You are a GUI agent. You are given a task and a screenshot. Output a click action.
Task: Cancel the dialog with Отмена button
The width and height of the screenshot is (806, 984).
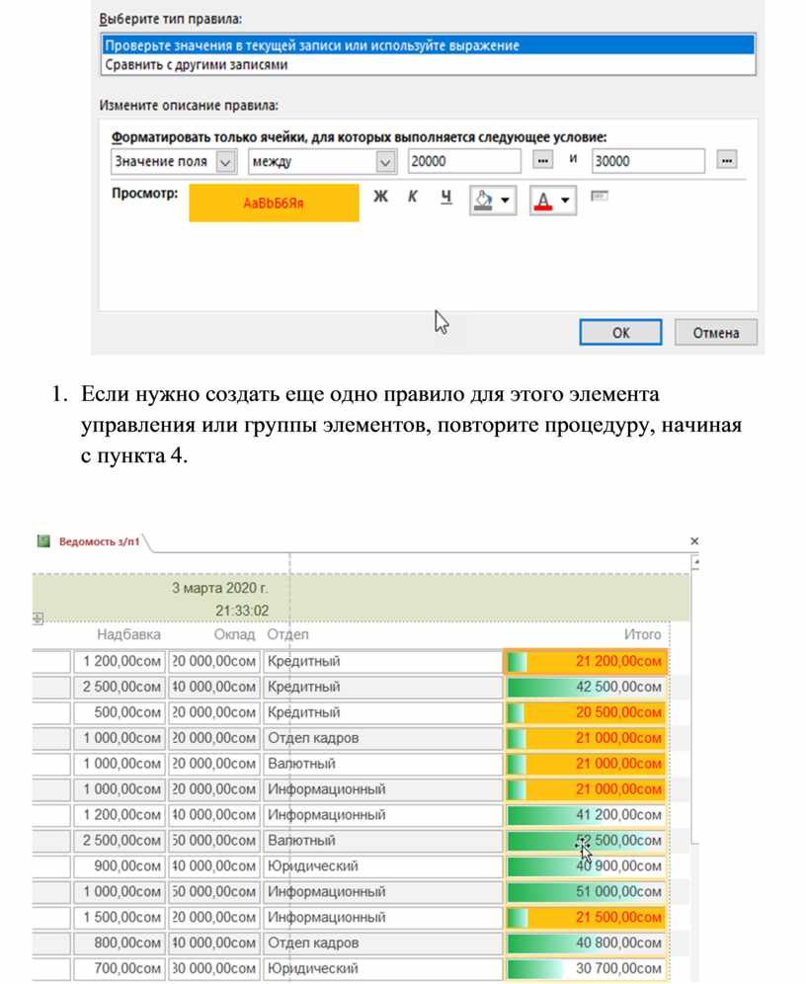(x=716, y=332)
